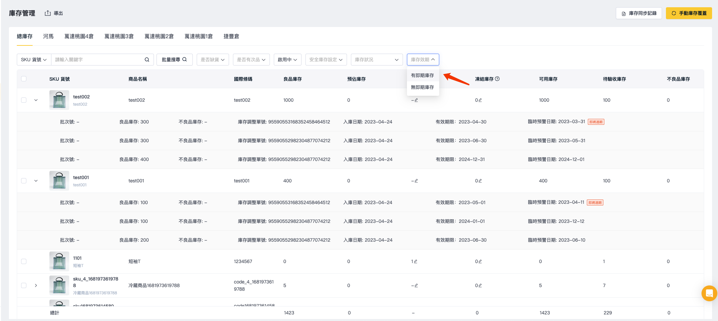Click 批量搜尋 bulk search button
Screen dimensions: 718x321
[x=174, y=60]
